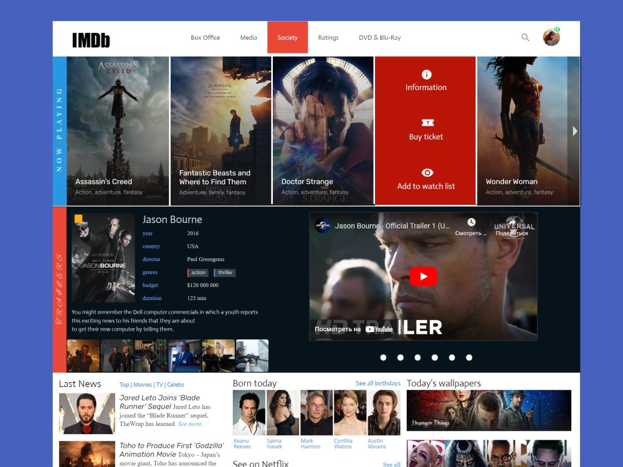Open the Suicide Squad wallpaper

tap(488, 453)
